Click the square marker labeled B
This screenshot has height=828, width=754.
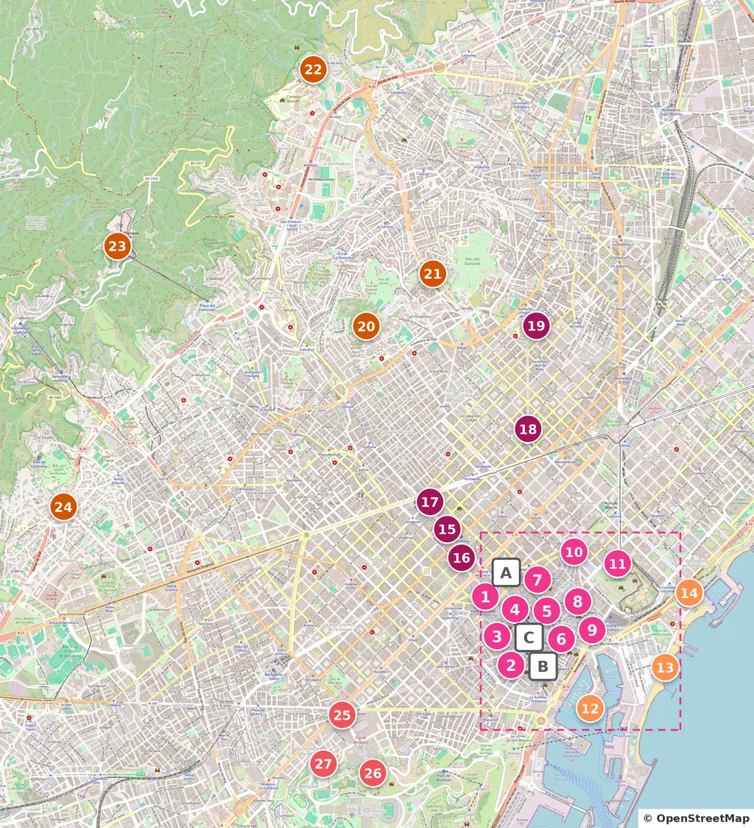(x=543, y=666)
